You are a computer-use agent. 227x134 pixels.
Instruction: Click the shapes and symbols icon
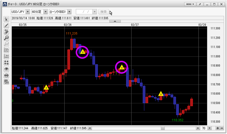[x=6, y=63]
